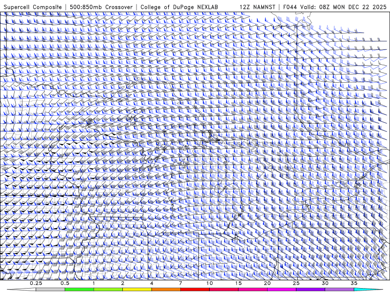Click the '500:850mb Crossover' header label

[101, 7]
